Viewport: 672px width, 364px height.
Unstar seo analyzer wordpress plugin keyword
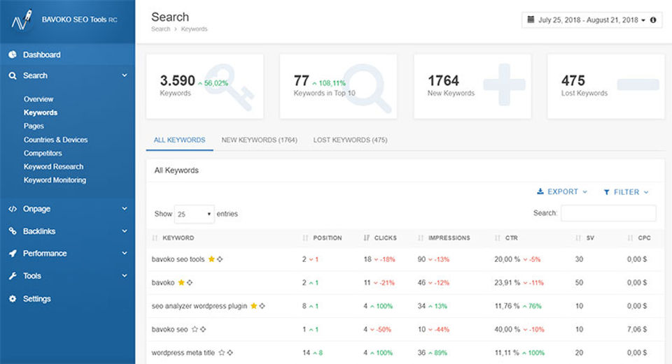click(253, 306)
